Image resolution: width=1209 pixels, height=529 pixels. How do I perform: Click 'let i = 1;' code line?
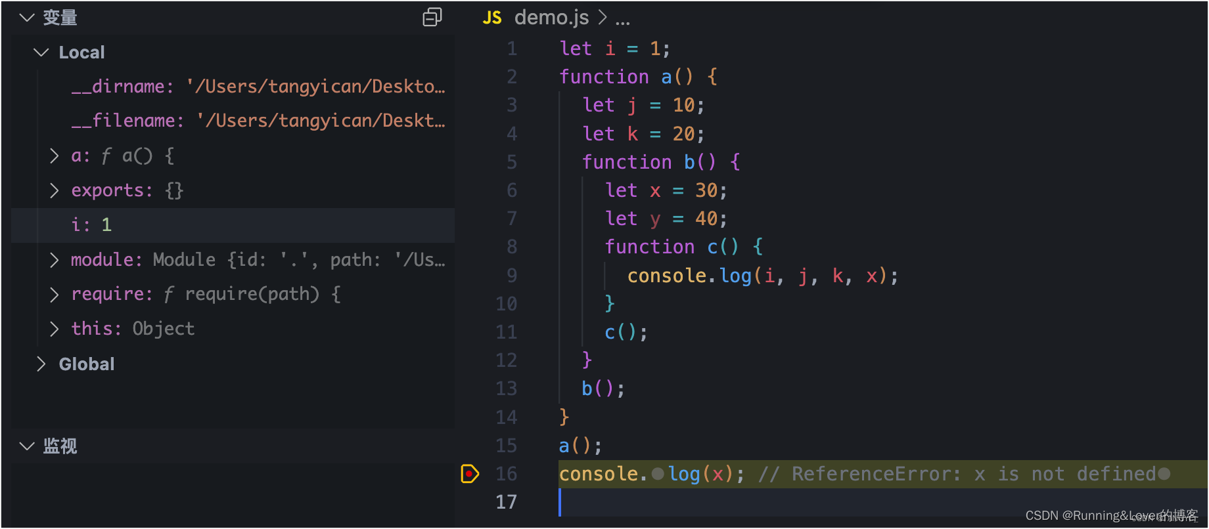[615, 49]
